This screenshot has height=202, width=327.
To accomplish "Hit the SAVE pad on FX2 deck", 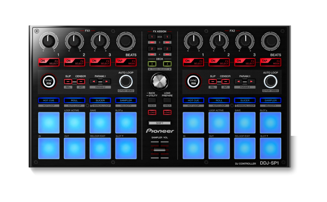I will [245, 123].
